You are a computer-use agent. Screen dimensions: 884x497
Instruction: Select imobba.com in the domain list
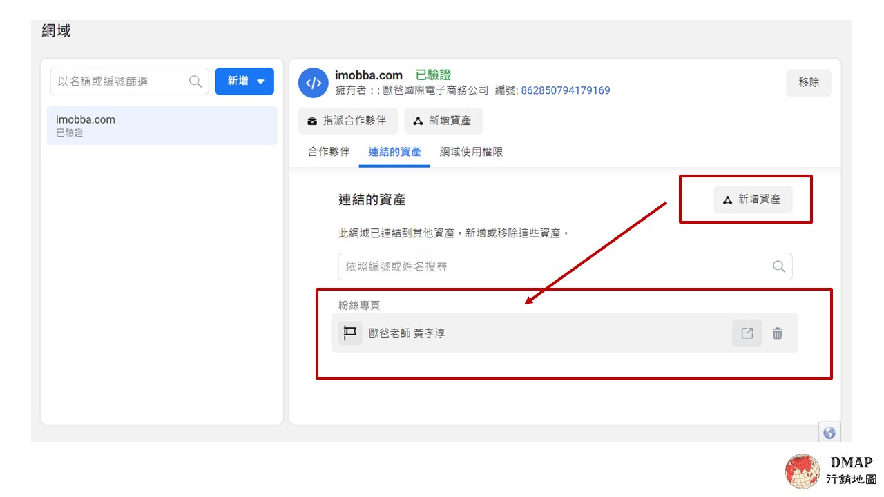coord(162,125)
